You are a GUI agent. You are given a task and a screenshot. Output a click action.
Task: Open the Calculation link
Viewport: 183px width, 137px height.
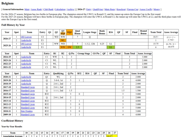point(60,9)
